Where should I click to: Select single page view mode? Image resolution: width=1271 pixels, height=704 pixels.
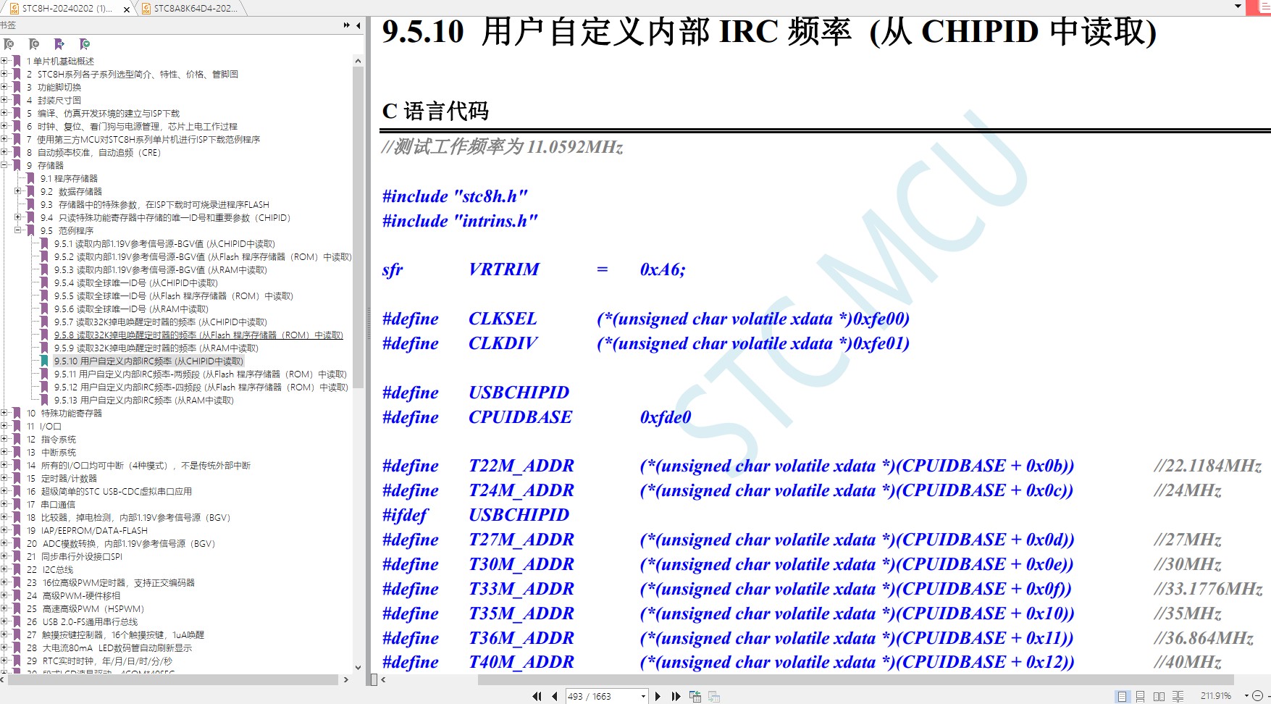(1122, 696)
